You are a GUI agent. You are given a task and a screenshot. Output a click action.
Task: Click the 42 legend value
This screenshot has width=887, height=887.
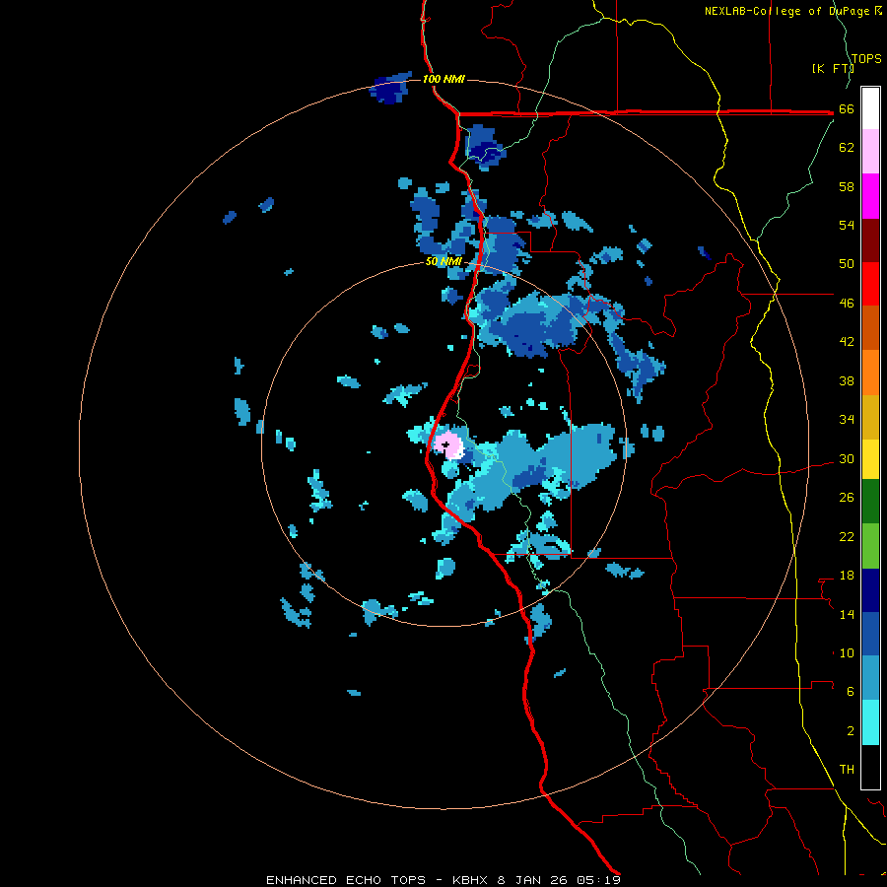pyautogui.click(x=847, y=342)
